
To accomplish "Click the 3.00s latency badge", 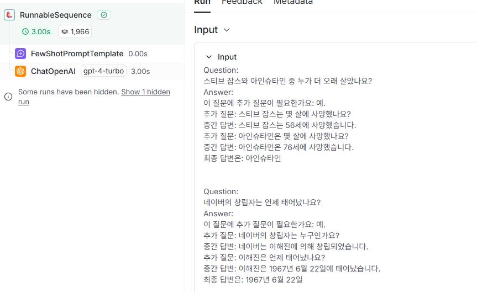I will pyautogui.click(x=36, y=31).
